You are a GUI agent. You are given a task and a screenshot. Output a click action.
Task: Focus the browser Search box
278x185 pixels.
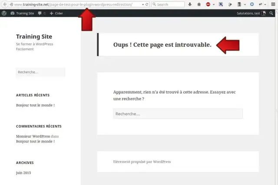(168, 4)
